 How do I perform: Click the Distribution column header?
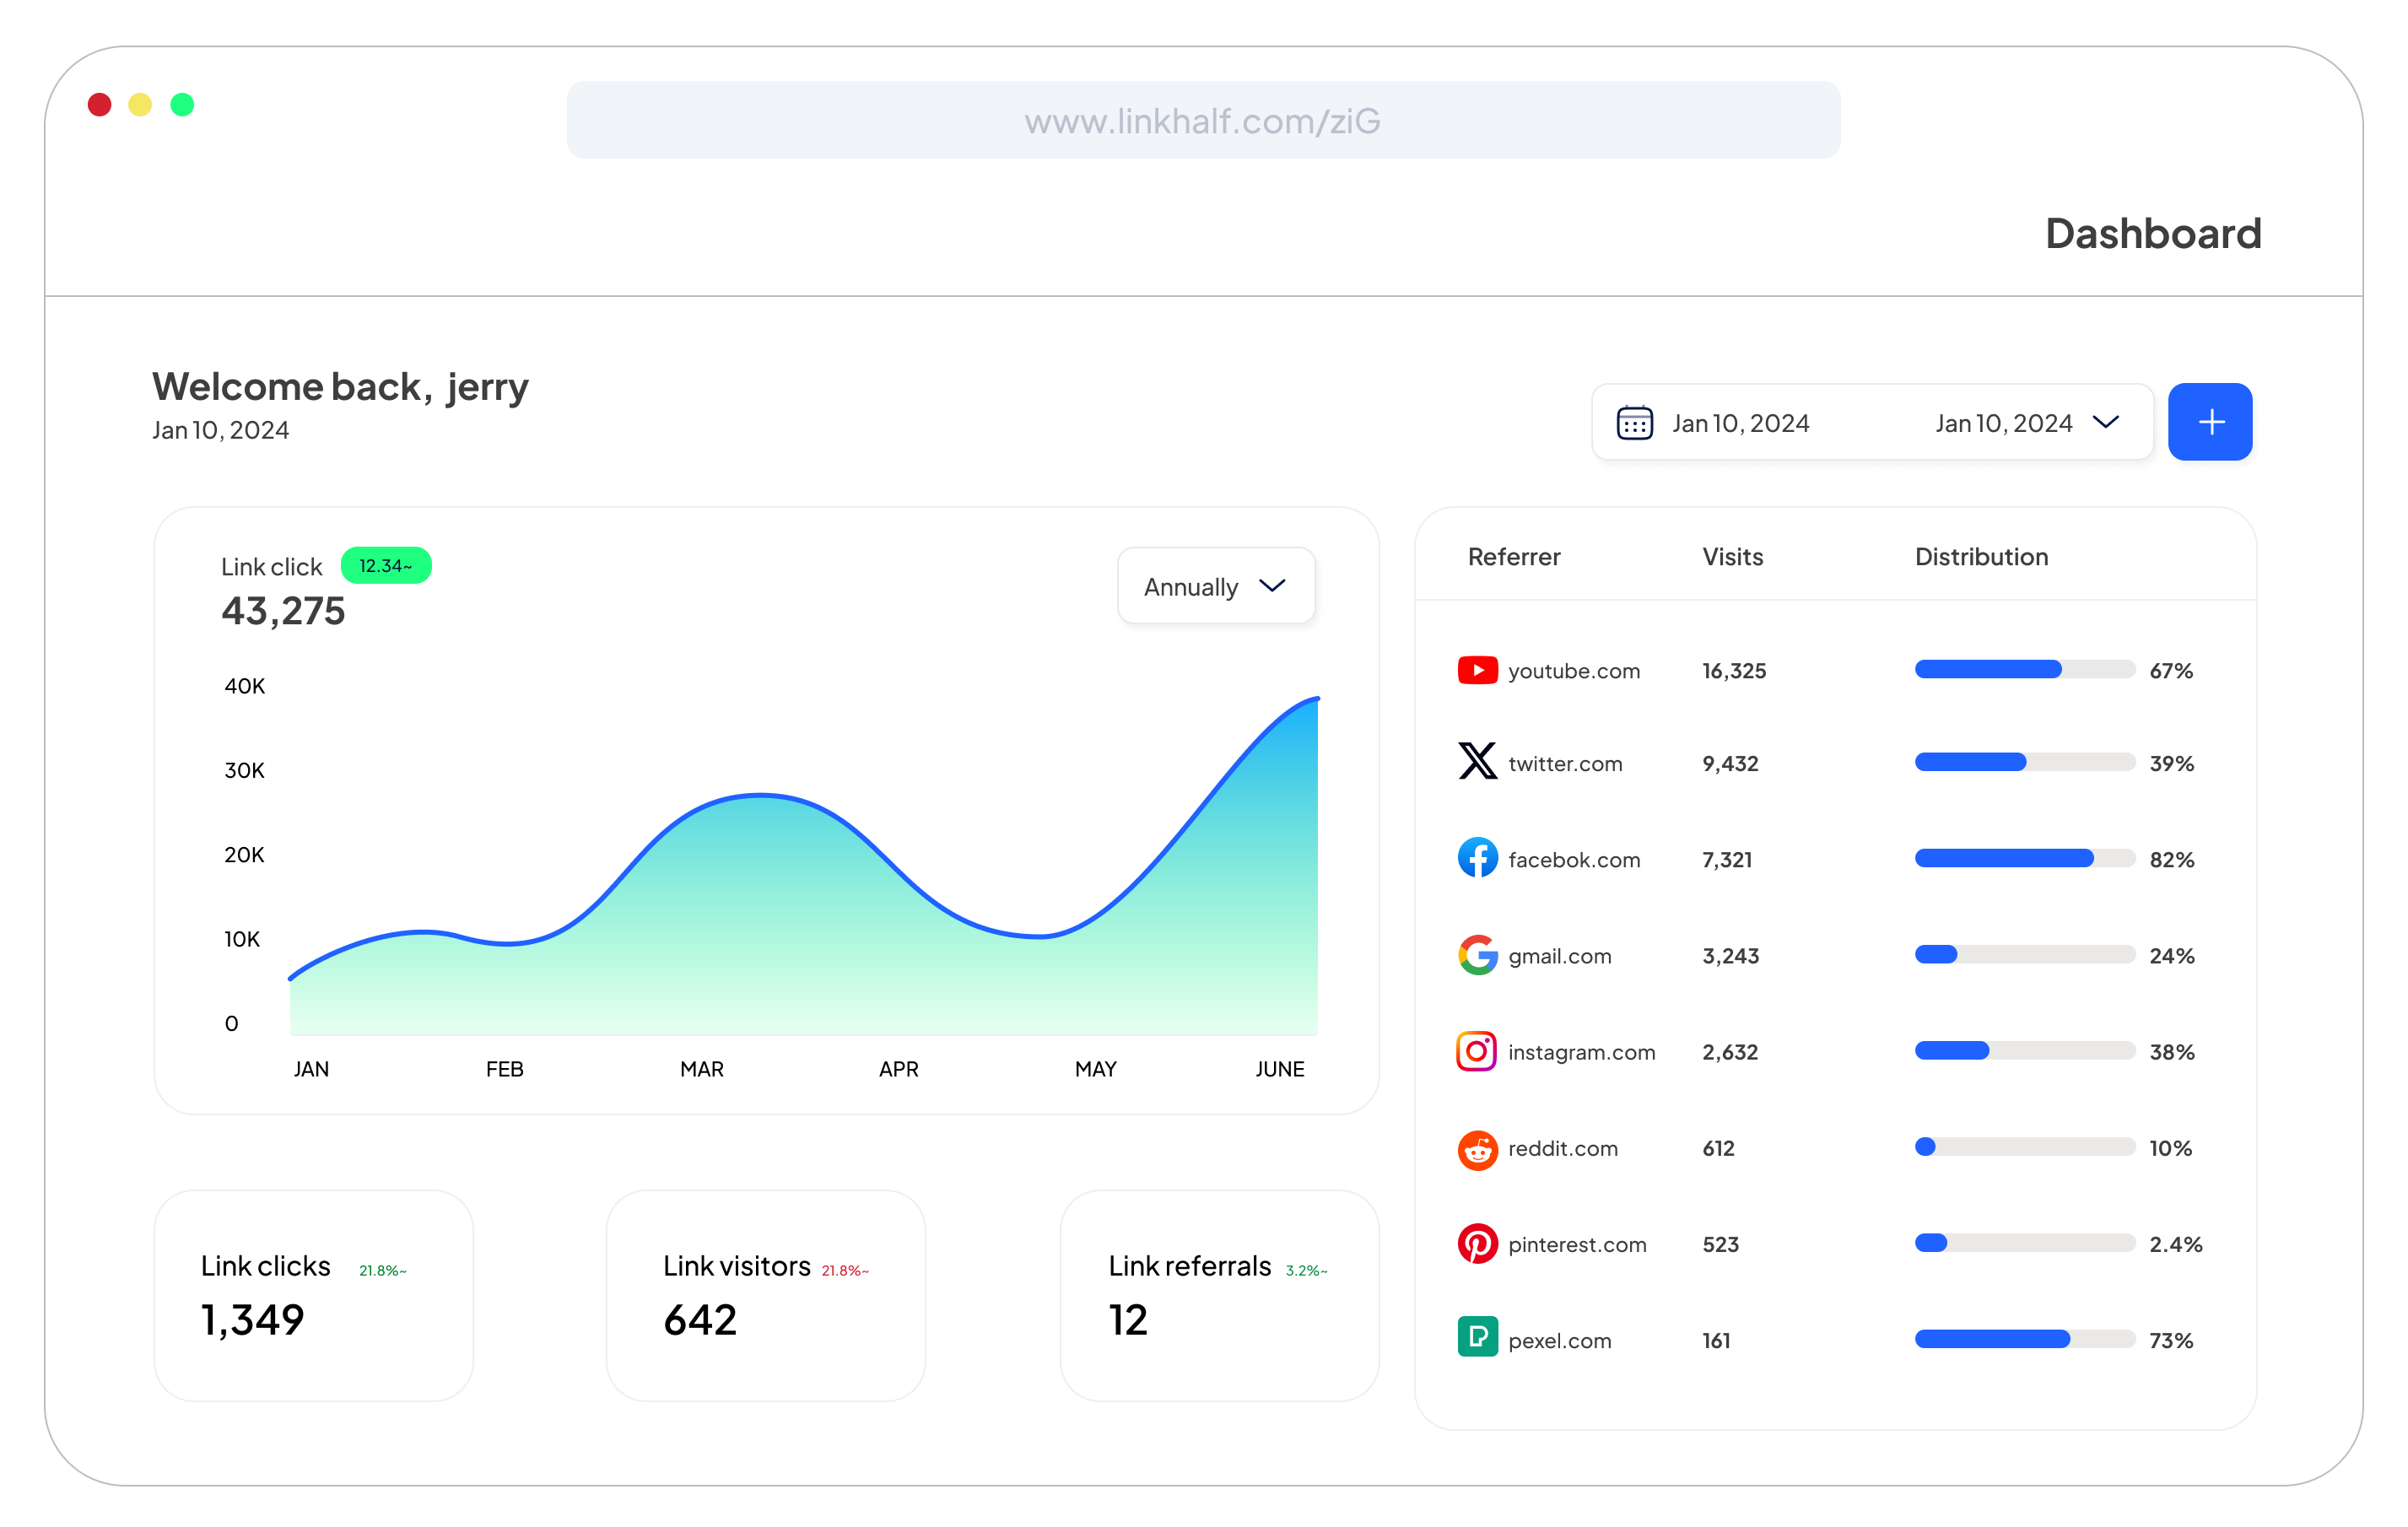(x=1981, y=557)
